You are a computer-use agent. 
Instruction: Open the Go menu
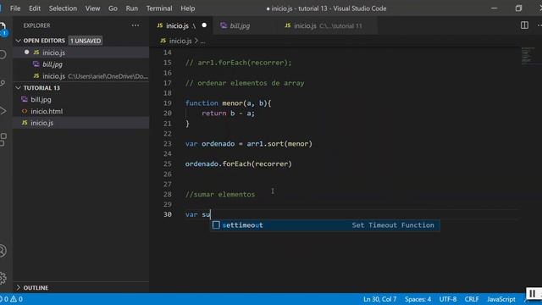(x=113, y=8)
